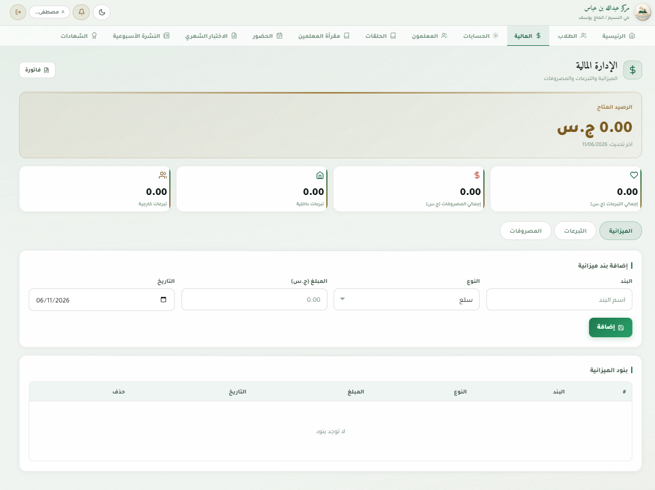Click the إجمالي التبرعات total donations card
Image resolution: width=655 pixels, height=490 pixels.
566,189
